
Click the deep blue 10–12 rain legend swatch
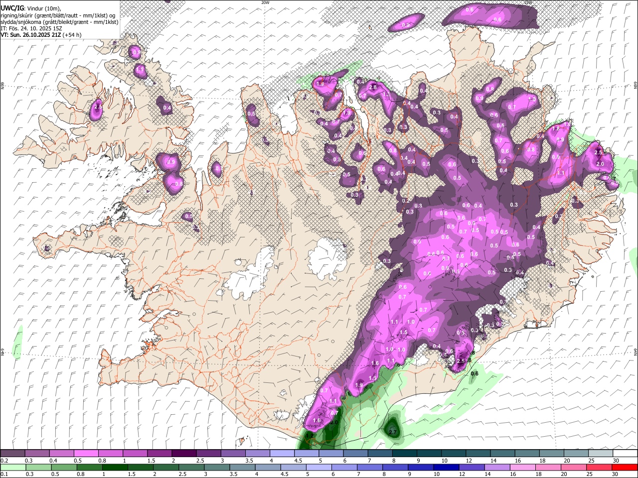tap(446, 468)
